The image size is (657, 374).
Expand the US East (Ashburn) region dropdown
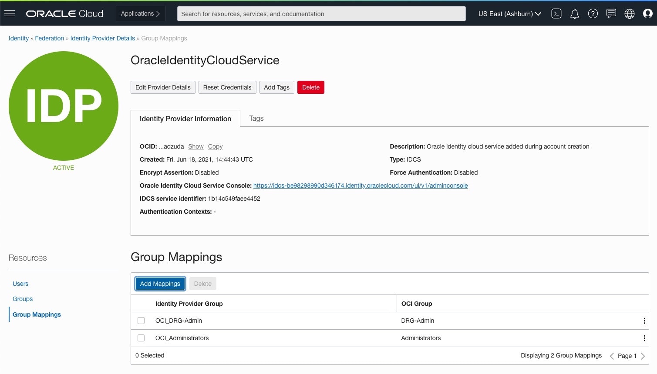(x=509, y=14)
